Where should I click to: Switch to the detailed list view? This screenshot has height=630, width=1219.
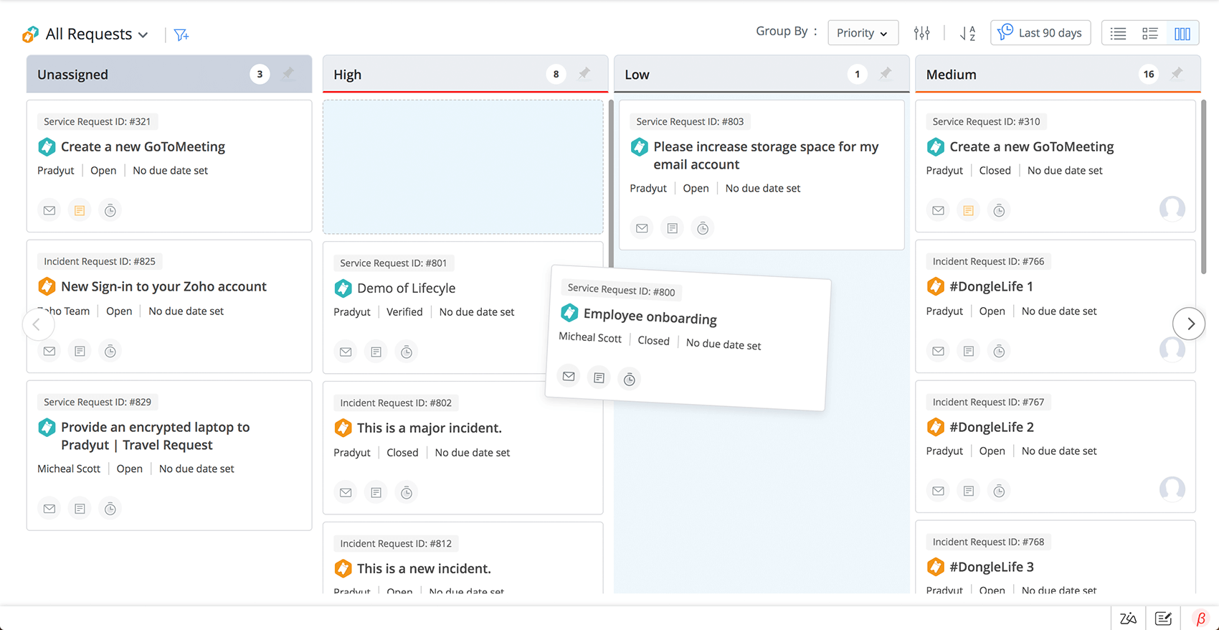pos(1150,34)
